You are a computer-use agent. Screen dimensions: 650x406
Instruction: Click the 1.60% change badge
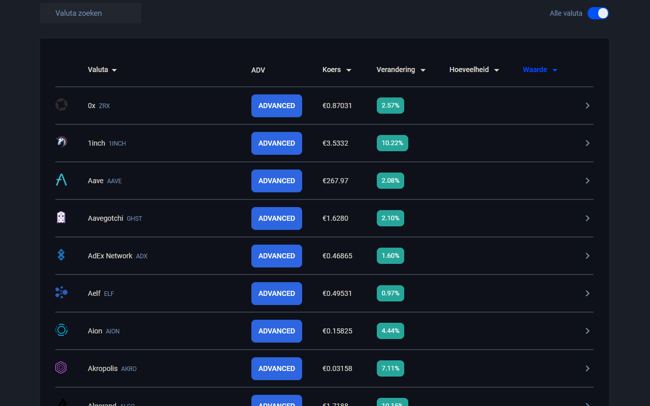[x=391, y=256]
